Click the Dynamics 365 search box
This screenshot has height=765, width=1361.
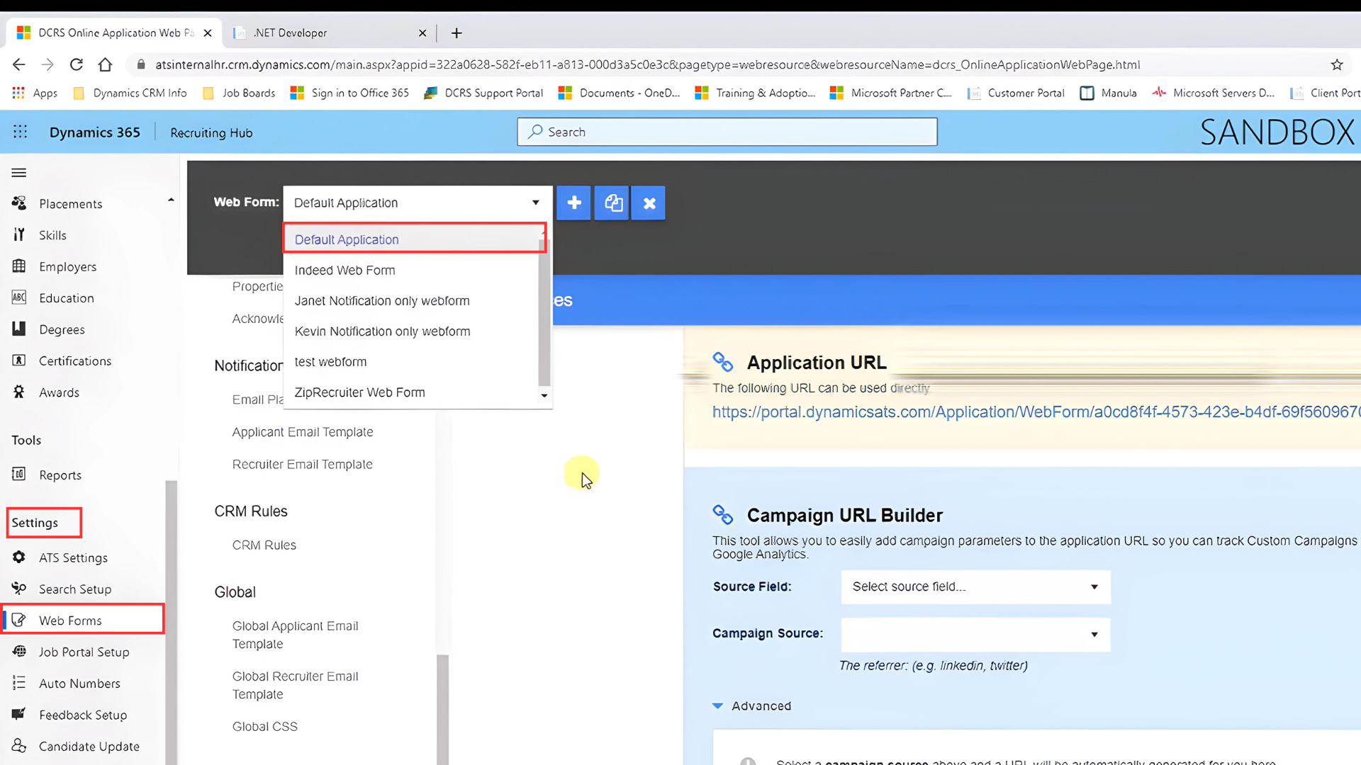(727, 132)
